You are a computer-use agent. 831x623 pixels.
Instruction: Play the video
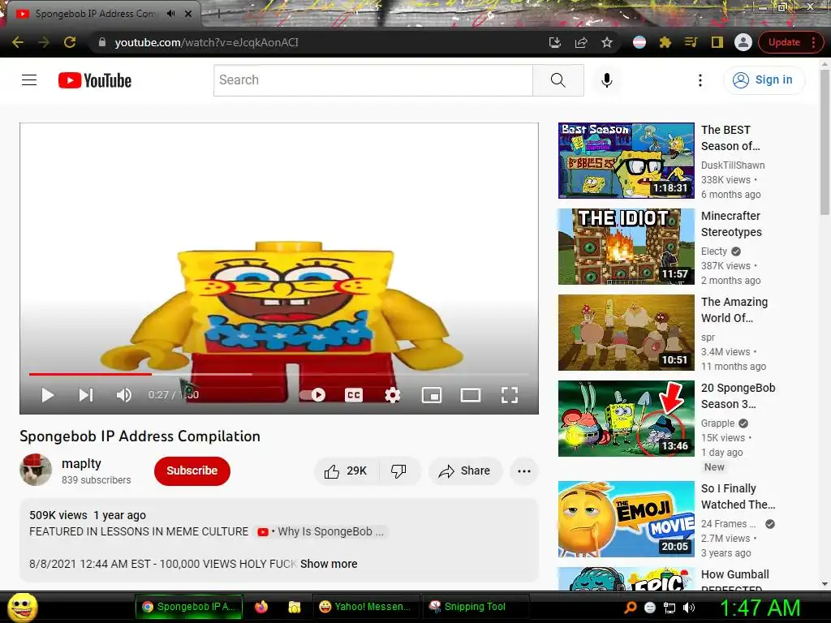(48, 395)
